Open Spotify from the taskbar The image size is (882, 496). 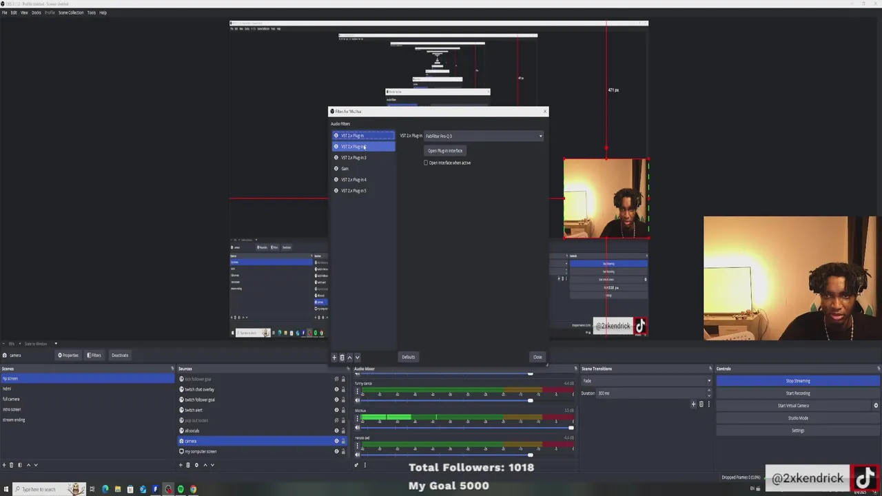181,489
